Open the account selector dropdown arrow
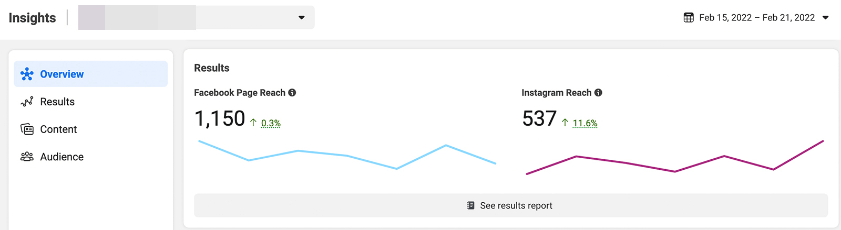This screenshot has width=841, height=230. [302, 18]
